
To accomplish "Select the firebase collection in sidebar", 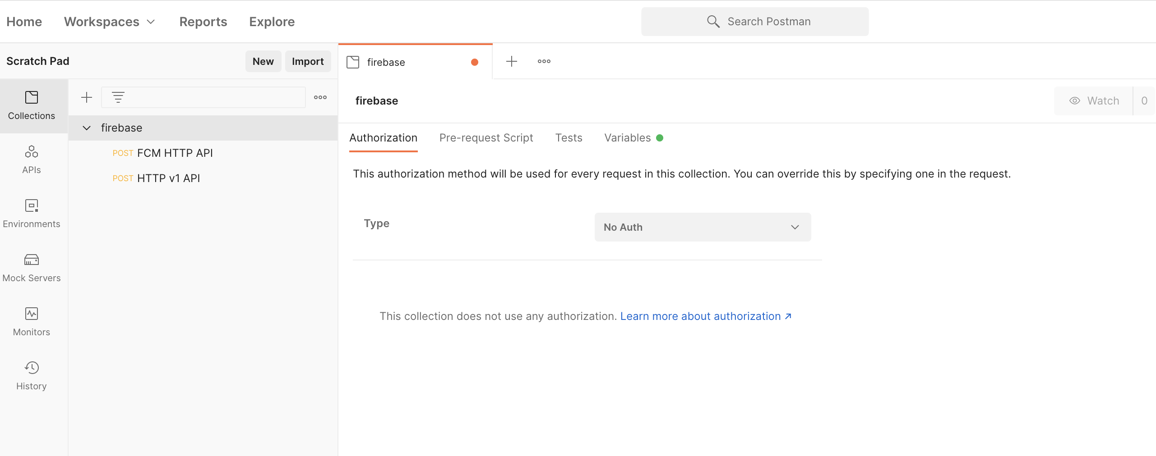I will click(203, 128).
